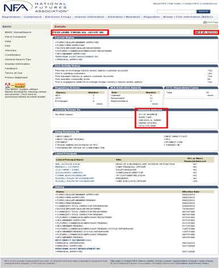Open Investor Information in sidebar
Screen dimensions: 219x268
tap(18, 64)
